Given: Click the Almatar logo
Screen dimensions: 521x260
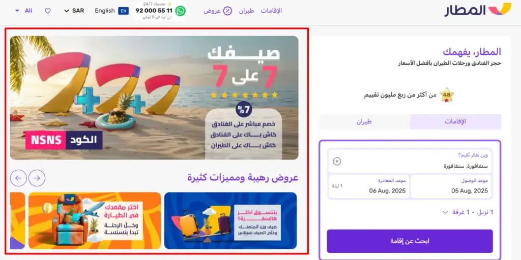Looking at the screenshot, I should coord(478,10).
